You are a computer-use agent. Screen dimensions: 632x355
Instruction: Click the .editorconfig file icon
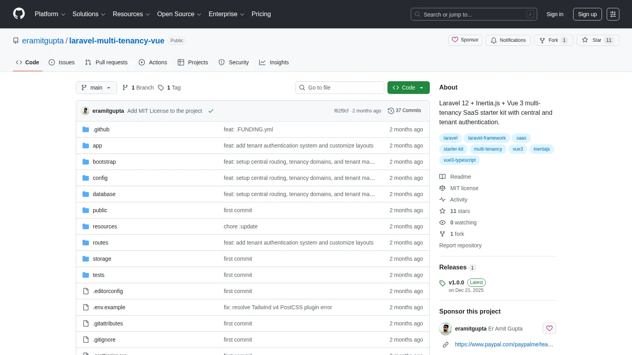86,291
